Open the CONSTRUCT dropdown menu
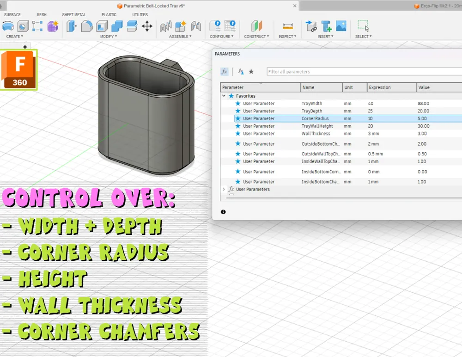 coord(256,36)
